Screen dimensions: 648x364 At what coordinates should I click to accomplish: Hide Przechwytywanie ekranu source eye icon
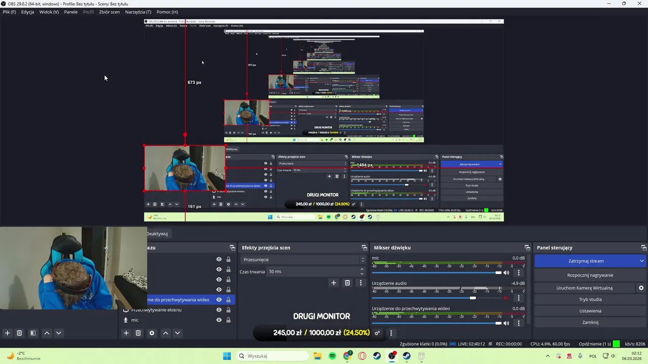pos(219,310)
